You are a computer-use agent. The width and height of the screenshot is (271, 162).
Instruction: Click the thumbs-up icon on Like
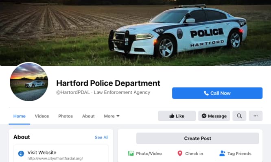pyautogui.click(x=172, y=116)
